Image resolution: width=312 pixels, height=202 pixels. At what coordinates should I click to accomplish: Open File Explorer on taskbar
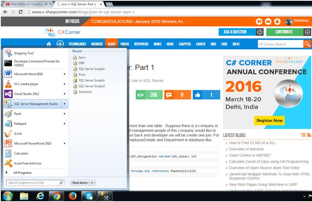(x=24, y=196)
